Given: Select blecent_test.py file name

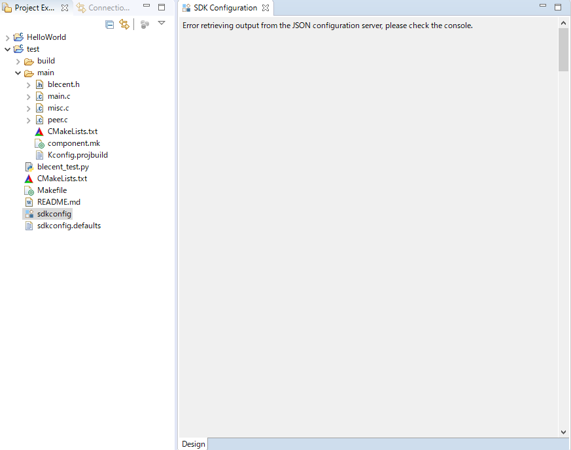Looking at the screenshot, I should point(63,167).
